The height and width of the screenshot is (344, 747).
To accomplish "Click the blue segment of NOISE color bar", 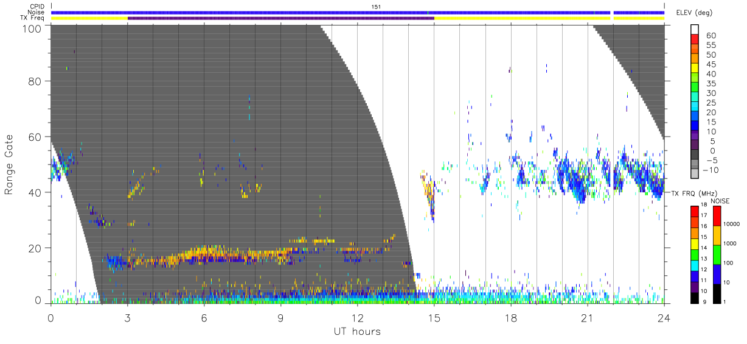I will (x=716, y=274).
